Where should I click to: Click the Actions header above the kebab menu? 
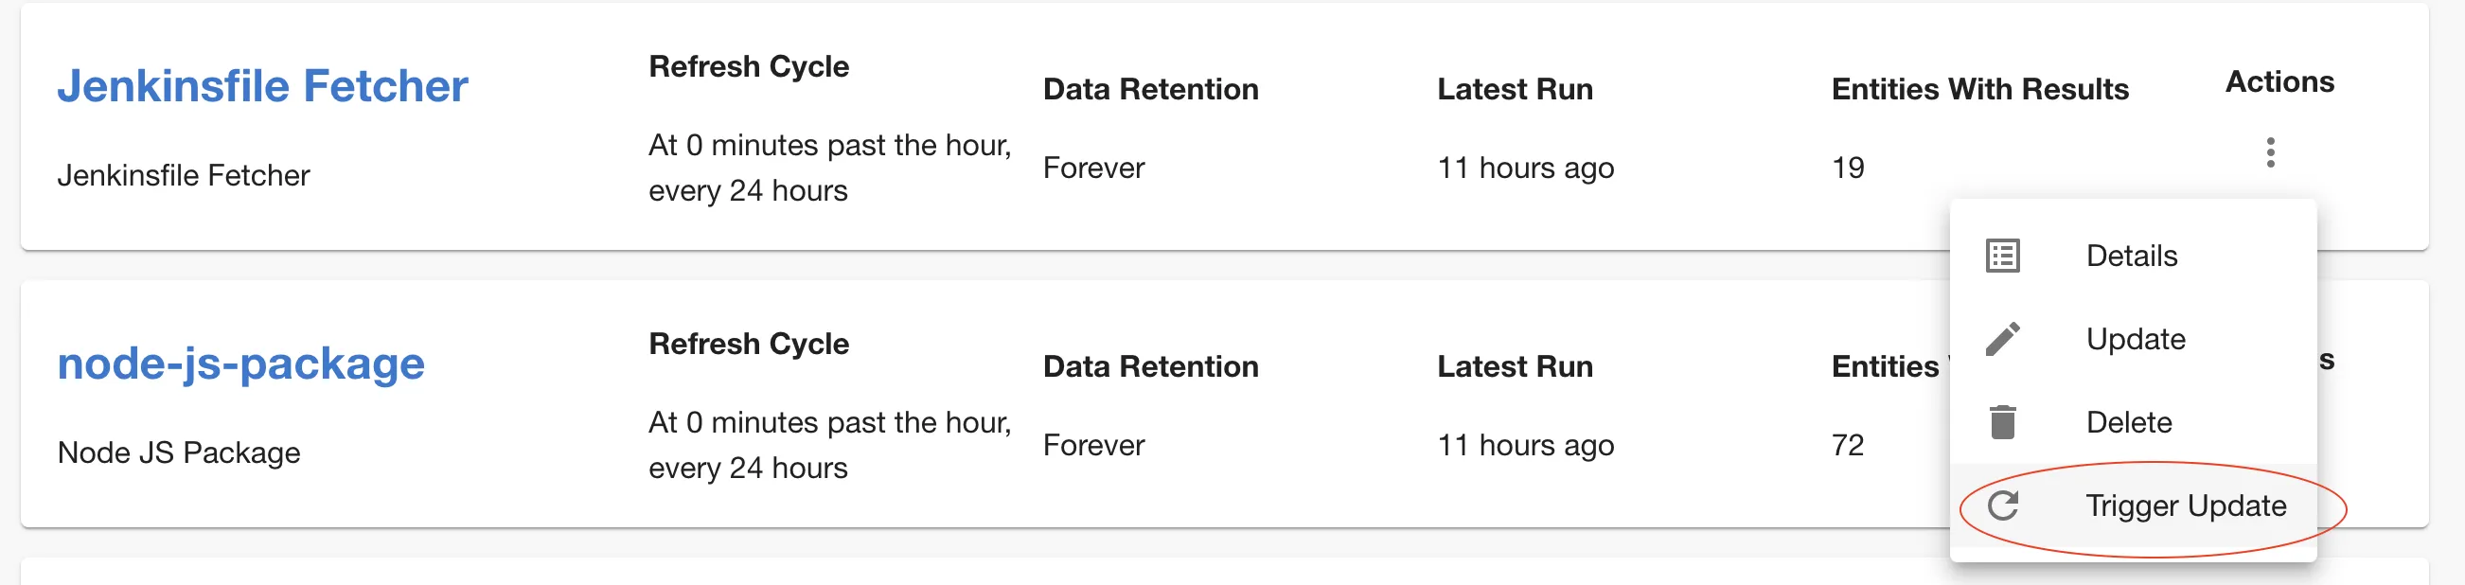(2279, 82)
